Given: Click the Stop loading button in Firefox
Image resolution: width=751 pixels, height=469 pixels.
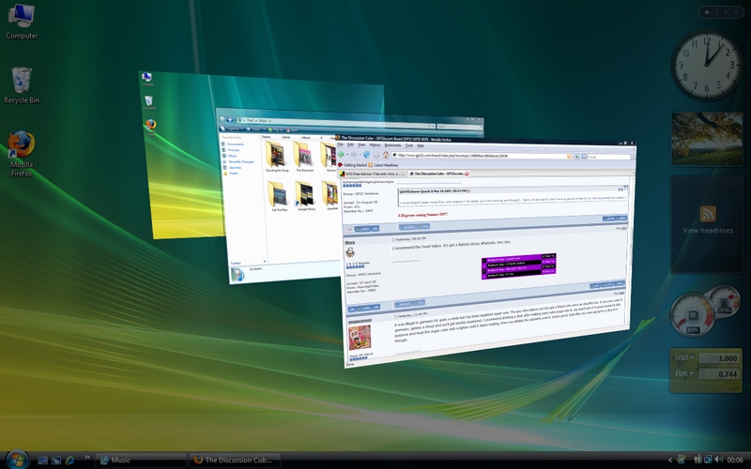Looking at the screenshot, I should 376,155.
